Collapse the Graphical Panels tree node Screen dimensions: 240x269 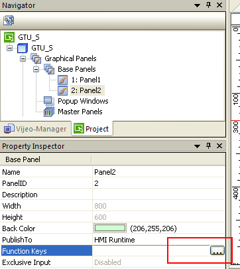23,58
